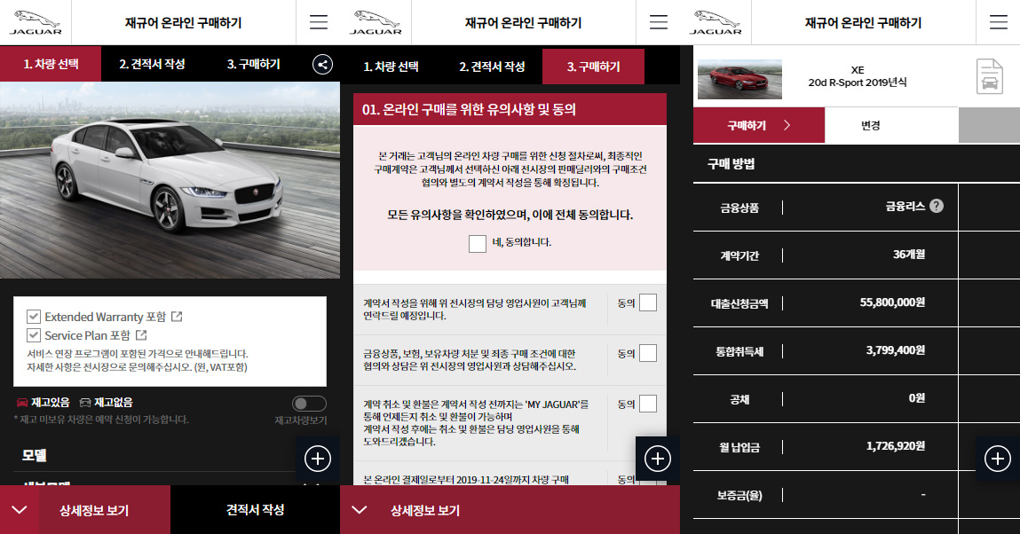
Task: Click the Jaguar logo in the middle panel
Action: (376, 22)
